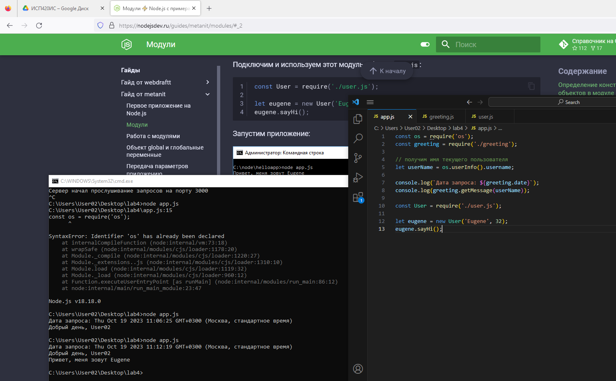Close the app.js editor tab
This screenshot has height=381, width=616.
(x=410, y=117)
